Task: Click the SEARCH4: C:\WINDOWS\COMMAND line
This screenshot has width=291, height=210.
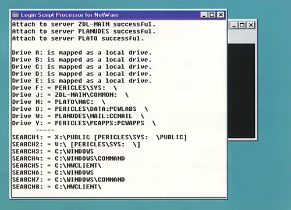Action: [68, 158]
